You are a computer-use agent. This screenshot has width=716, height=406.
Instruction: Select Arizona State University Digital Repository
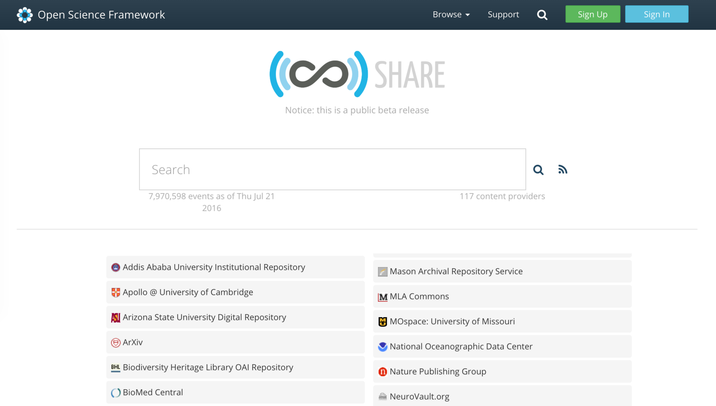click(235, 317)
